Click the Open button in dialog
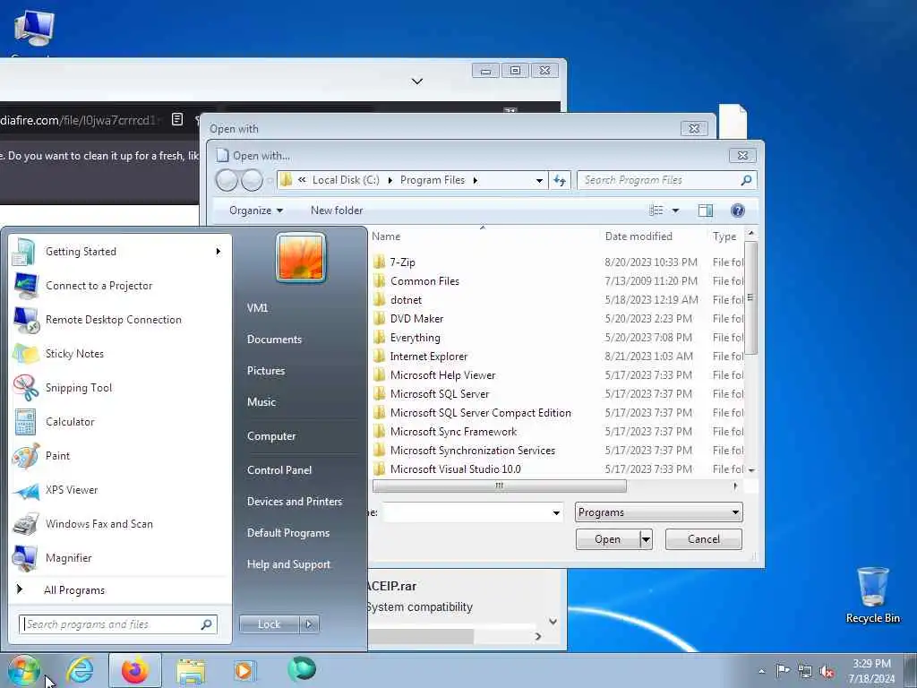The image size is (917, 688). [608, 539]
